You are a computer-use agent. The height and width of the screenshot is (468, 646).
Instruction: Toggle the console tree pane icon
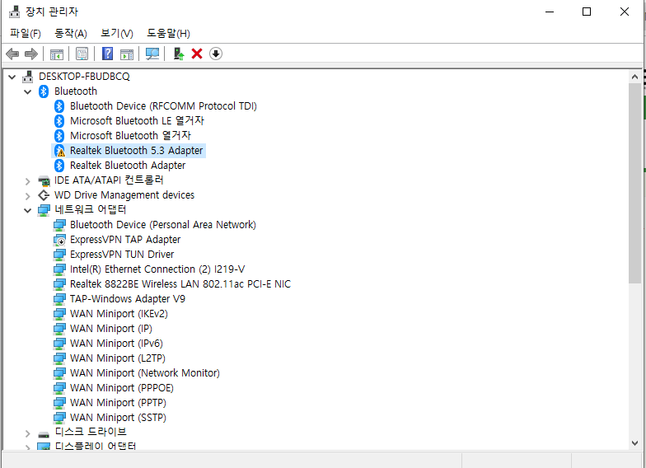[57, 54]
